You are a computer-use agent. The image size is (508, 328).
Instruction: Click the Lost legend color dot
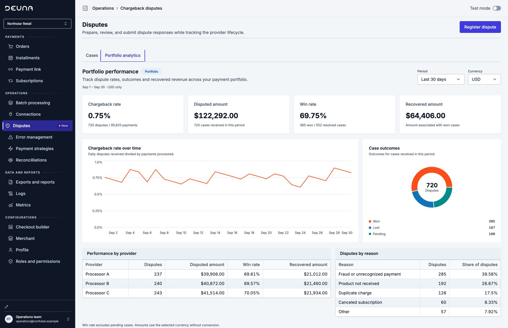(370, 228)
